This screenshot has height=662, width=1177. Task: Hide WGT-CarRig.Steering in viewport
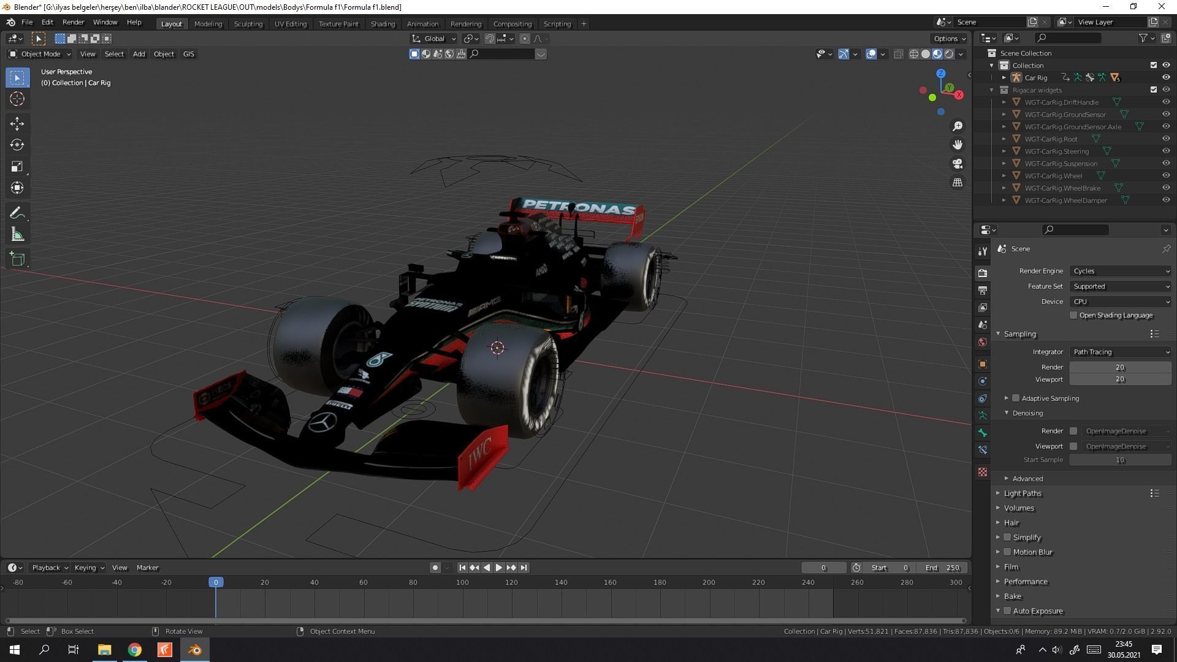1166,151
